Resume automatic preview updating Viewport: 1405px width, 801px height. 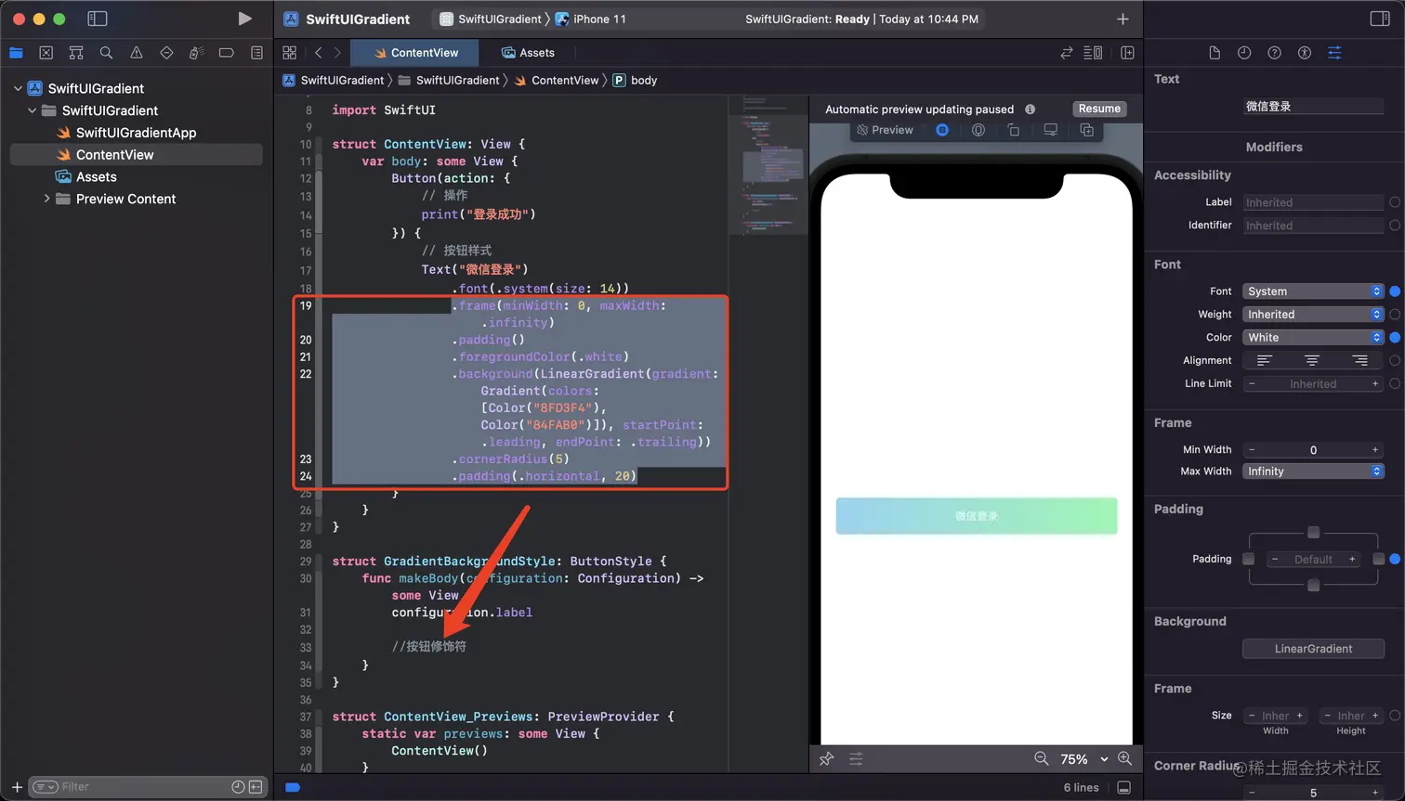(1099, 109)
